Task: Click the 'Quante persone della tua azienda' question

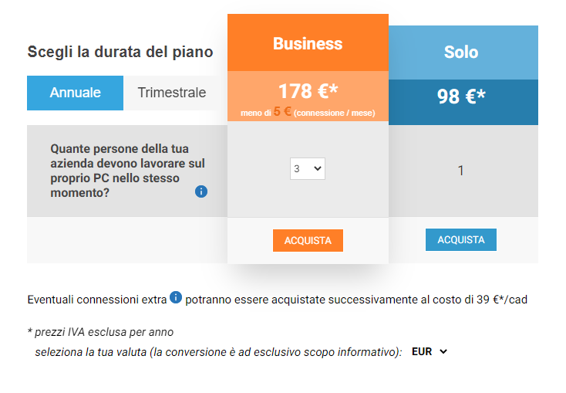Action: coord(127,171)
